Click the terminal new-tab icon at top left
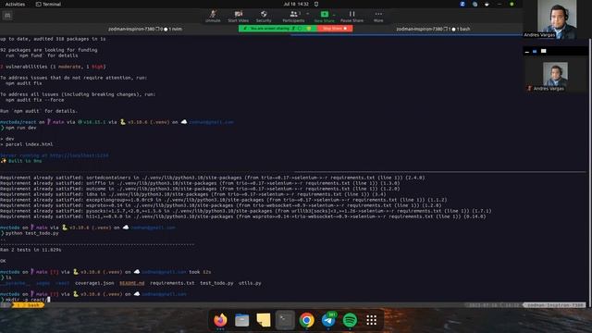 (x=7, y=16)
